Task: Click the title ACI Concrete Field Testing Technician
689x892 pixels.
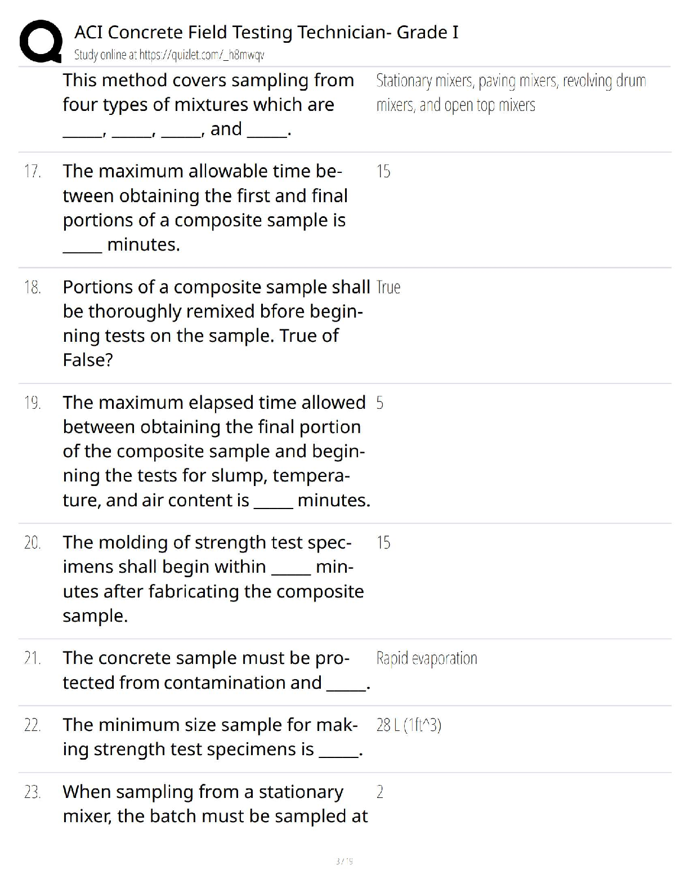Action: click(x=266, y=32)
